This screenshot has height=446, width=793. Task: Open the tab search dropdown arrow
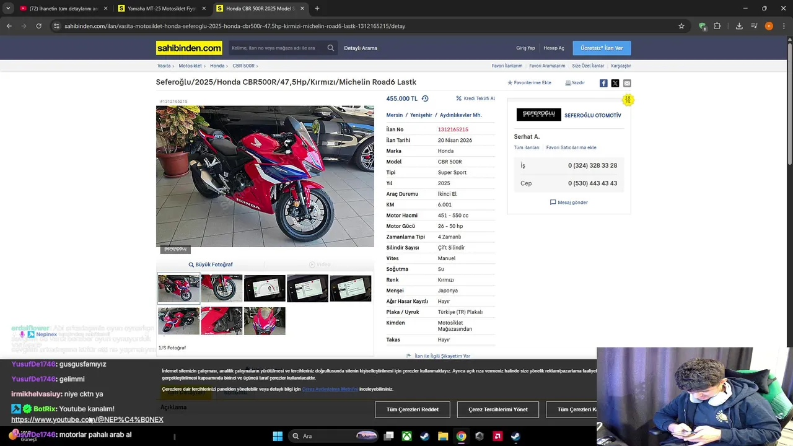(x=7, y=9)
